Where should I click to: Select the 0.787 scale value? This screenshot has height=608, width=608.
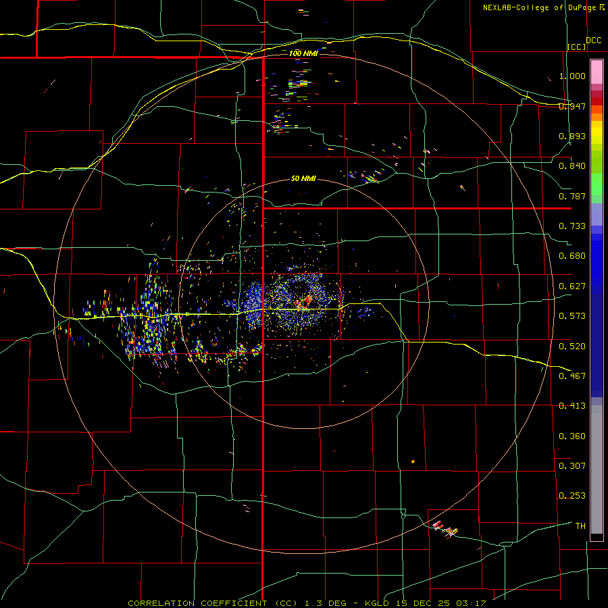(572, 196)
